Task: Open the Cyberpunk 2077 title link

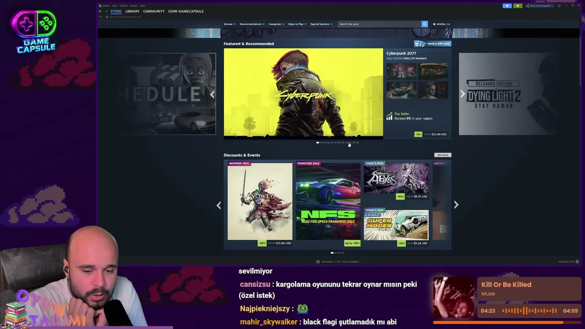Action: tap(401, 53)
